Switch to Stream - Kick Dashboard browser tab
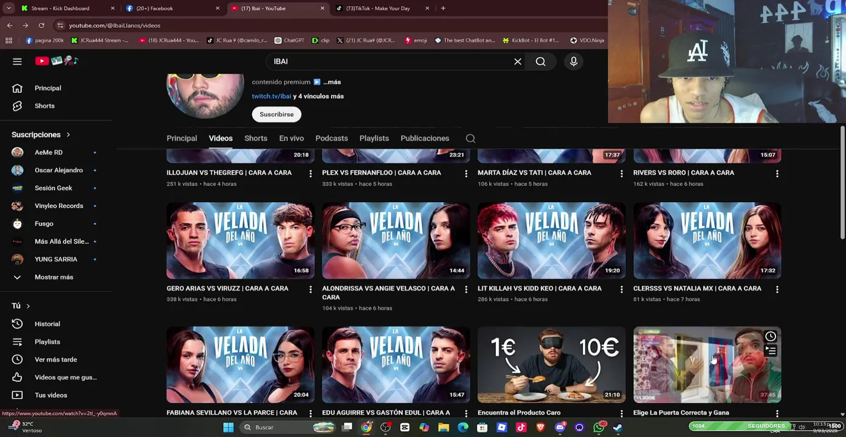 tap(67, 8)
